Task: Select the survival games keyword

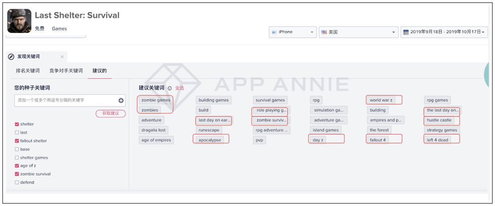Action: [270, 100]
